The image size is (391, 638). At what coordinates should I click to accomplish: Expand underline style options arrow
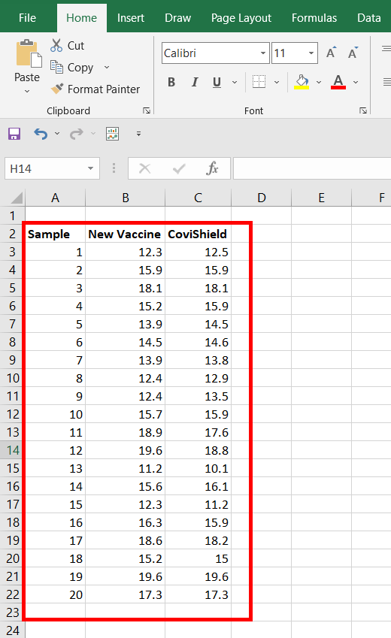click(x=235, y=82)
